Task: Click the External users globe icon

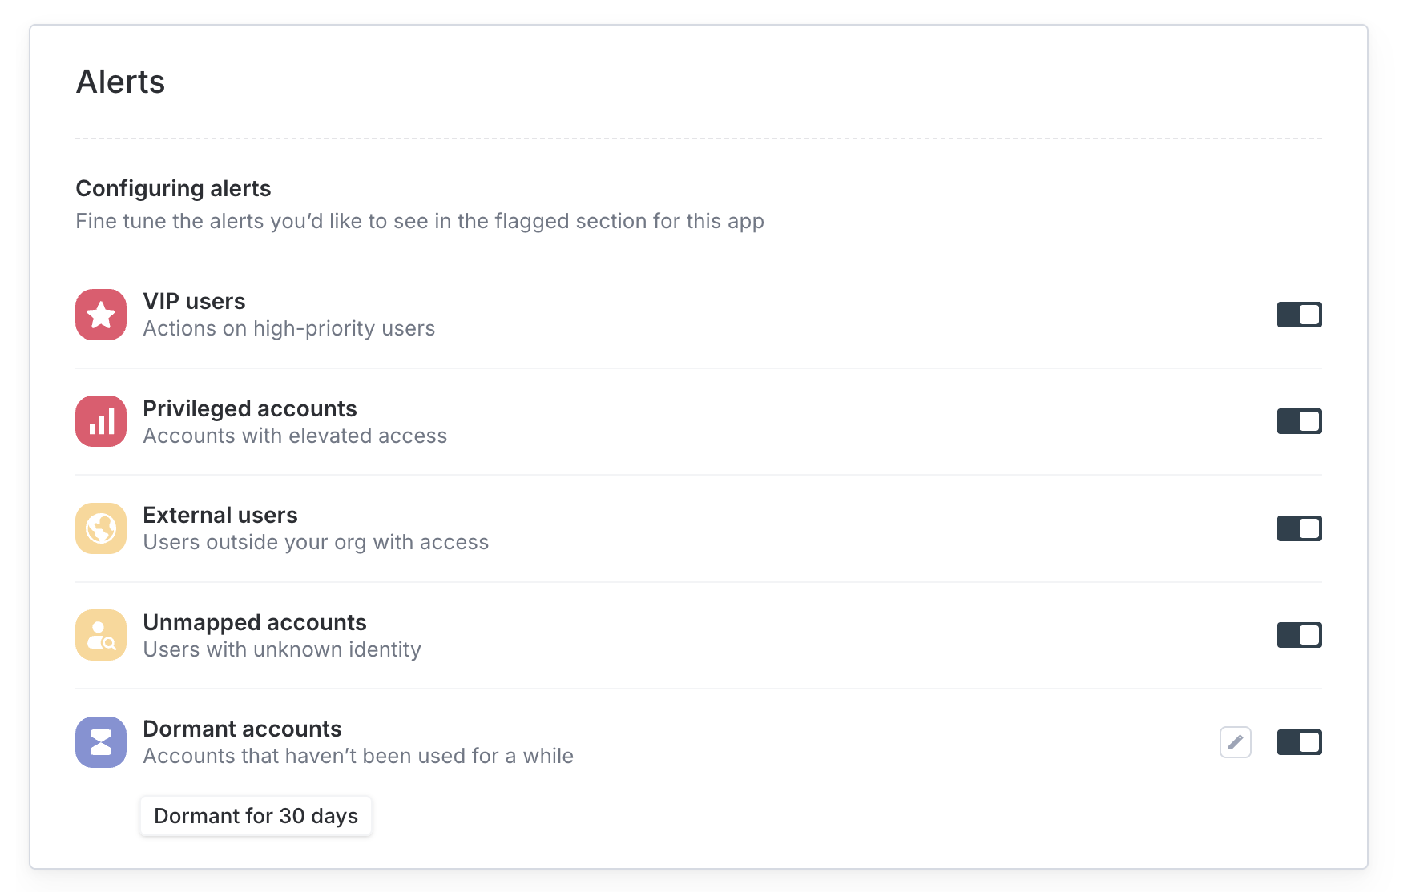Action: click(x=101, y=528)
